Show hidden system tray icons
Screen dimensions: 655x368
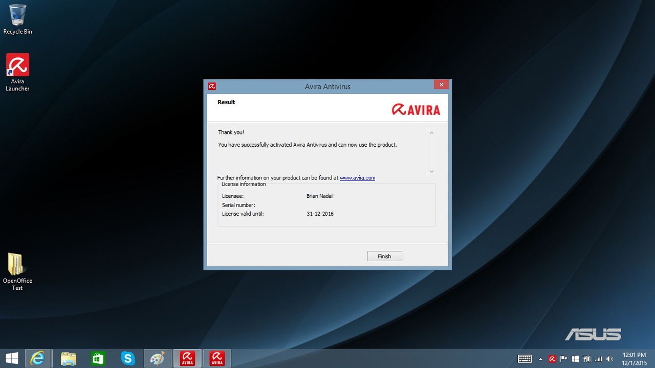[x=540, y=359]
